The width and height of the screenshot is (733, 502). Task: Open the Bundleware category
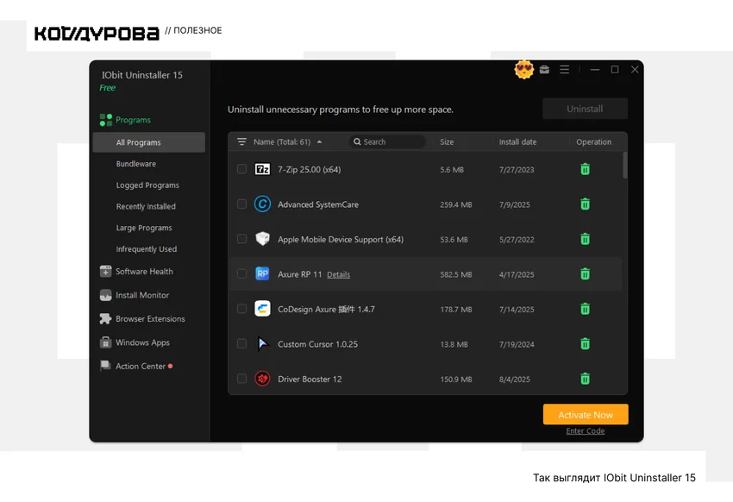point(136,164)
